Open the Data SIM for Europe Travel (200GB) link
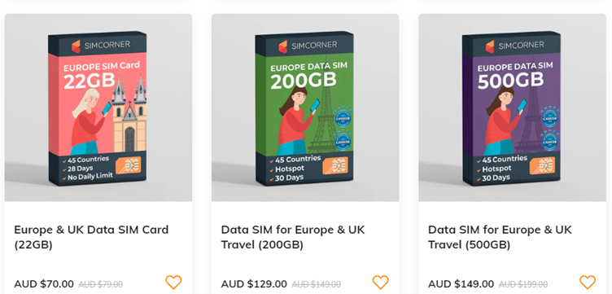 pyautogui.click(x=293, y=237)
